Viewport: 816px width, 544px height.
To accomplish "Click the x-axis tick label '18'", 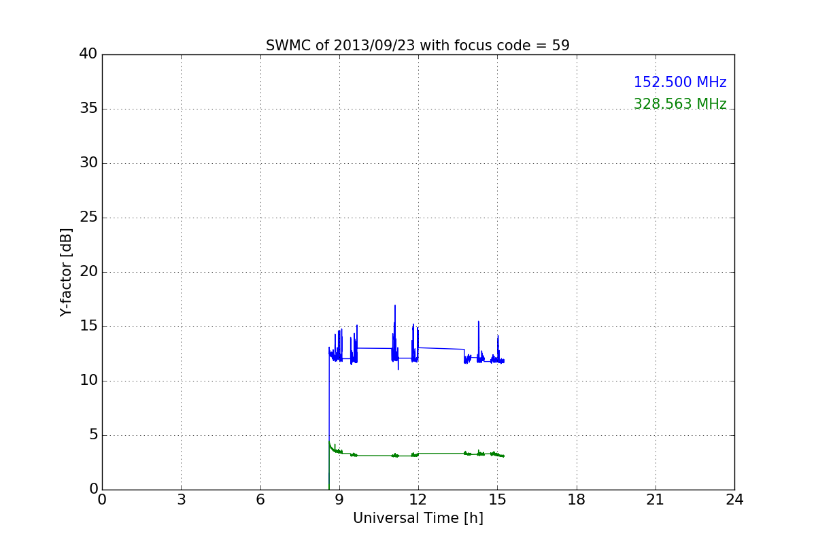I will coord(576,500).
